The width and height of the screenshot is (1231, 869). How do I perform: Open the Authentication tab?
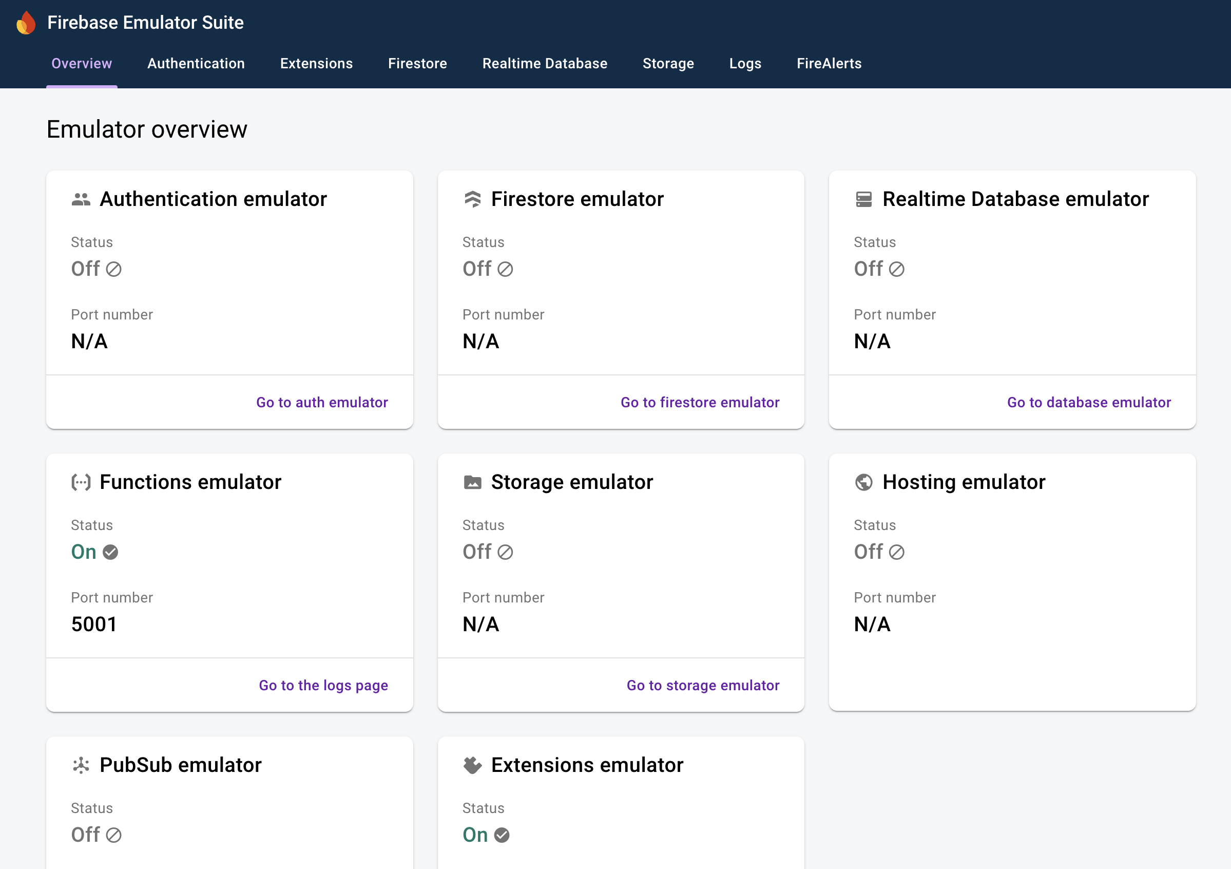click(196, 63)
